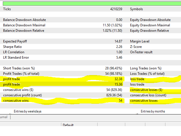This screenshot has height=136, width=181.
Task: Click the 0.00 balance drawdown value
Action: click(x=119, y=20)
